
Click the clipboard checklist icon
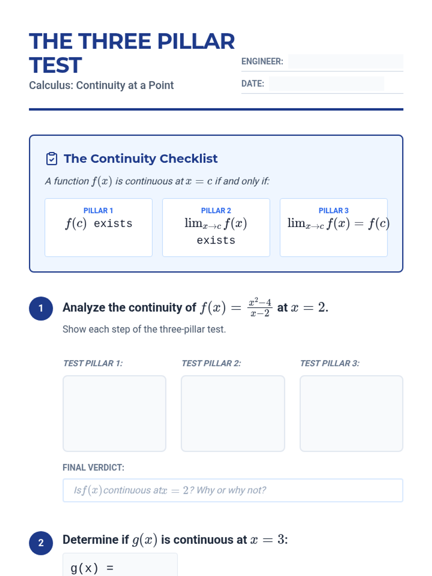[x=51, y=159]
